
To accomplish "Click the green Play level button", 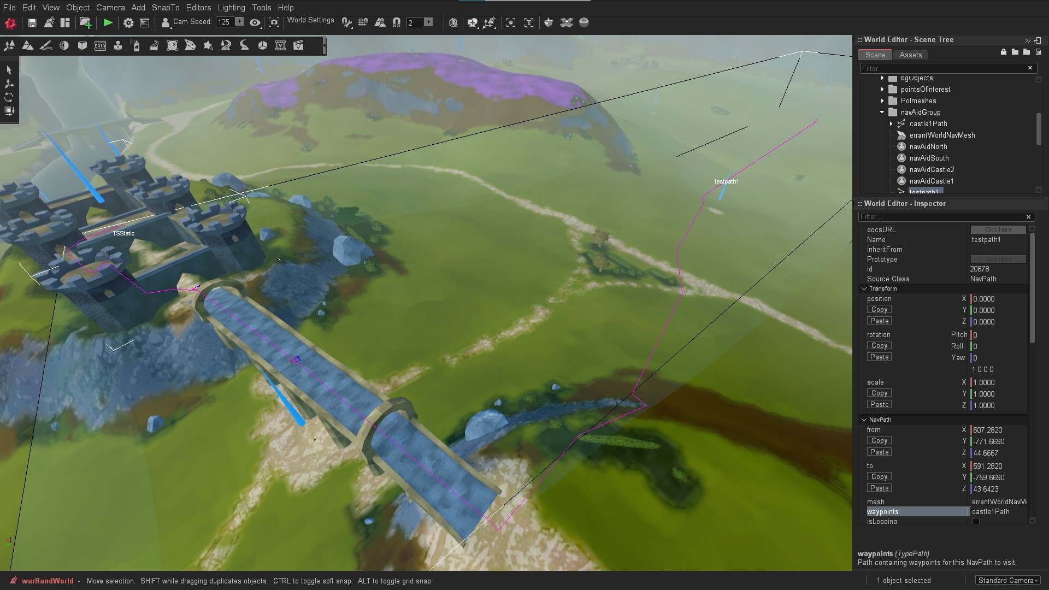I will (108, 22).
